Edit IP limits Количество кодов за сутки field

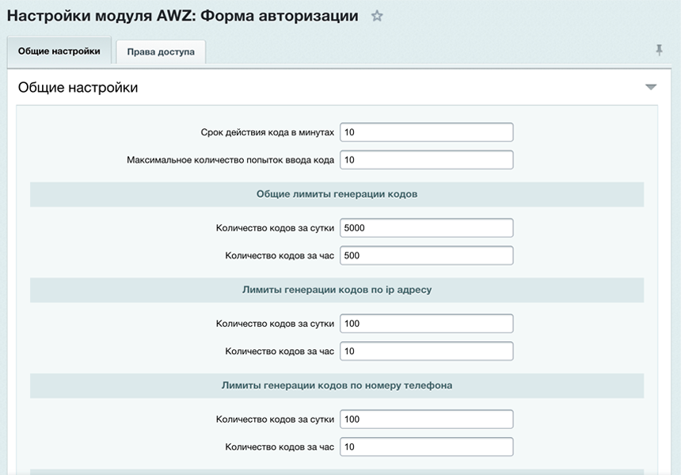click(x=426, y=324)
